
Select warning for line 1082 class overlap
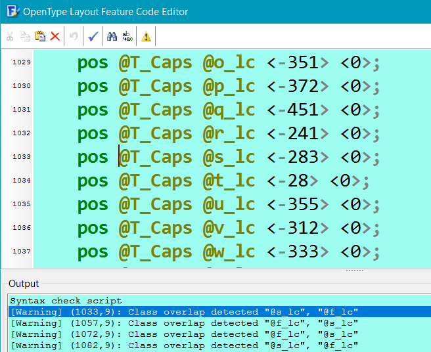[219, 345]
